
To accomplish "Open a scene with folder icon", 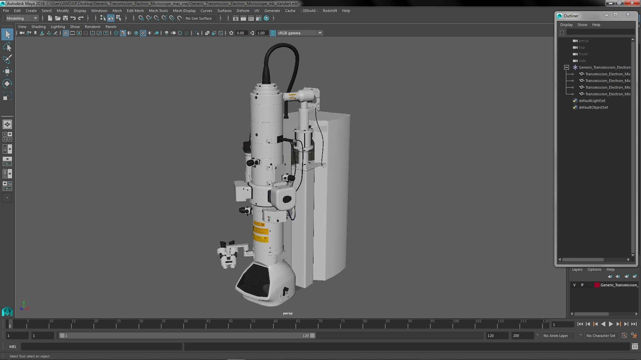I will 58,18.
